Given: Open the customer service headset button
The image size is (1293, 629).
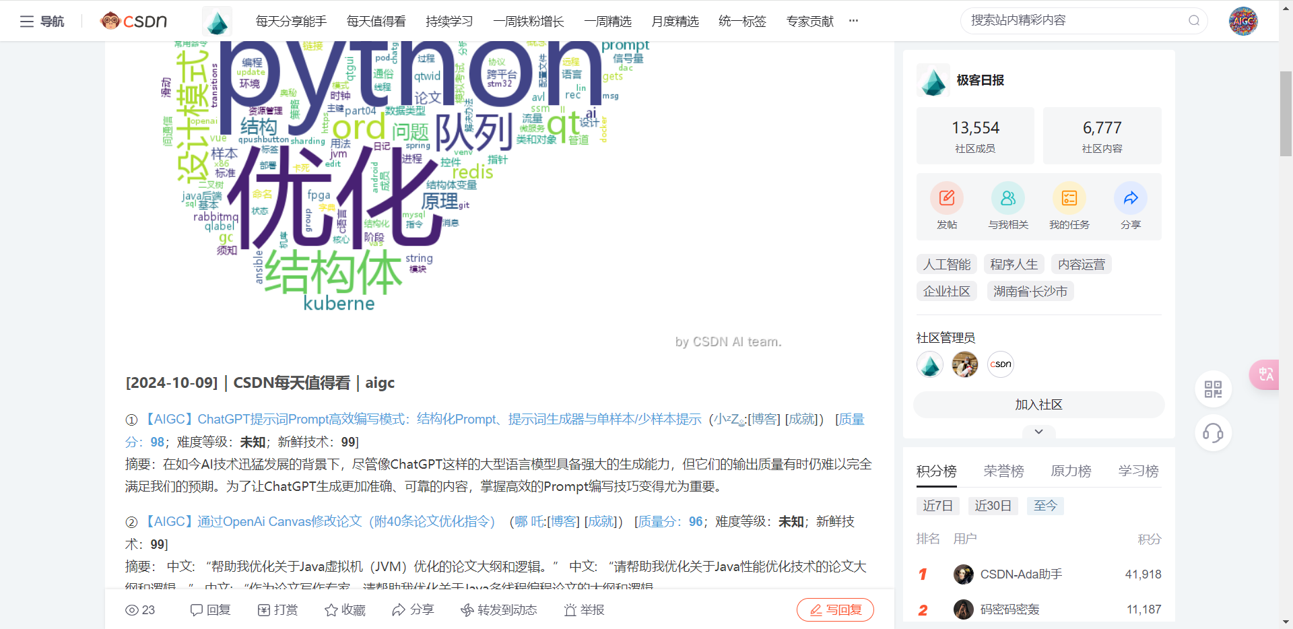Looking at the screenshot, I should click(x=1214, y=433).
